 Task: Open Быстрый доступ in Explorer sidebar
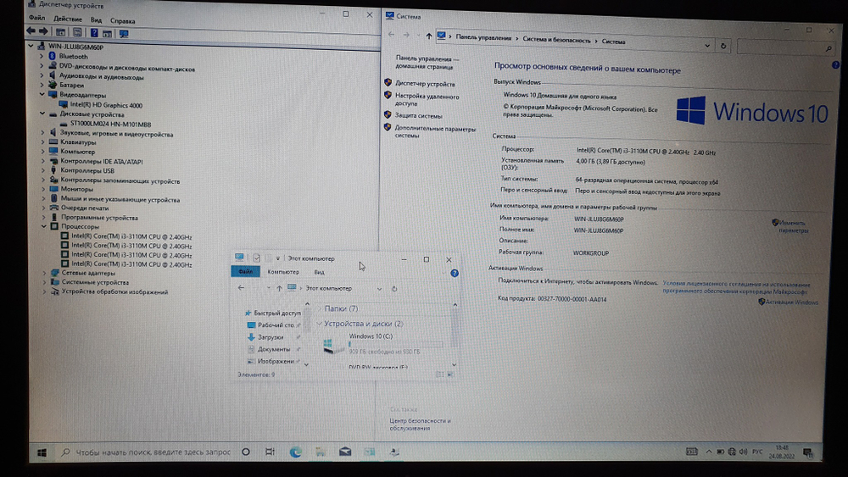(x=277, y=313)
